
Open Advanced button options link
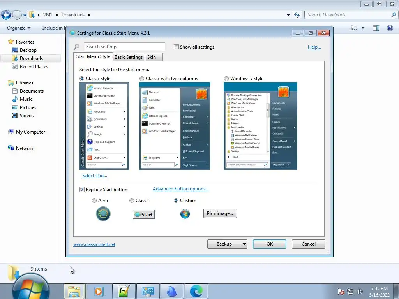coord(181,189)
